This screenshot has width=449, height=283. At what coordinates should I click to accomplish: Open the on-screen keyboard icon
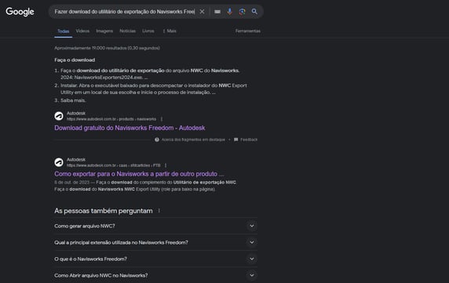click(x=217, y=12)
